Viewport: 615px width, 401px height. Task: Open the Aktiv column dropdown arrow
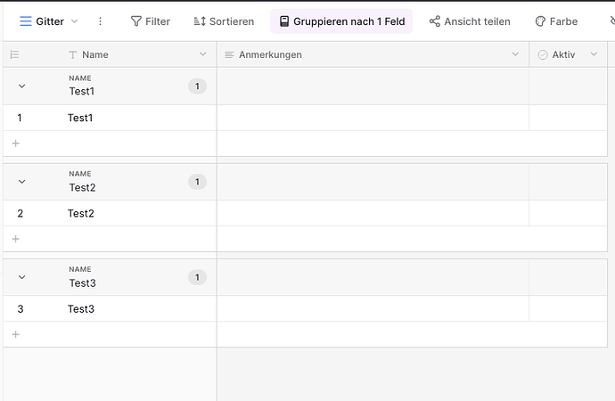594,54
